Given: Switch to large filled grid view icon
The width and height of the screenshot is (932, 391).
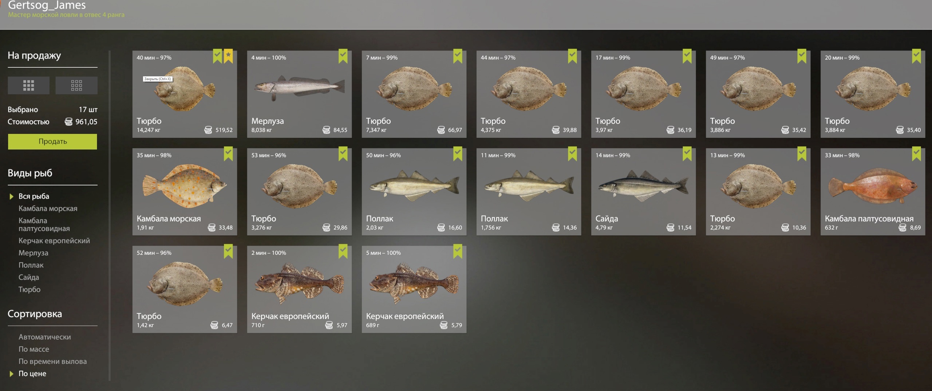Looking at the screenshot, I should coord(28,85).
